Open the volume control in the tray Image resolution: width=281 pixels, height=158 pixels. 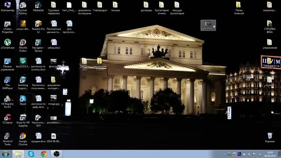(249, 154)
